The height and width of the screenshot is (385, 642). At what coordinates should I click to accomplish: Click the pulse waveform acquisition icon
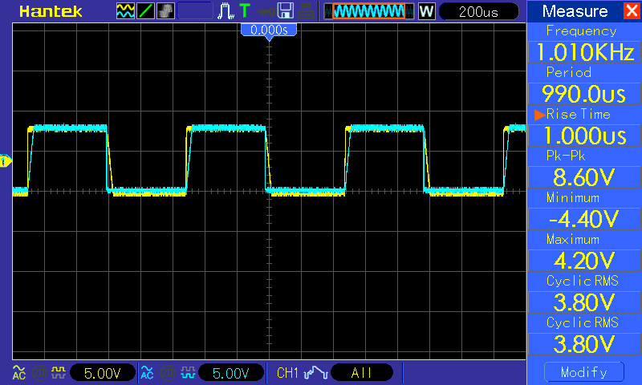click(x=226, y=11)
